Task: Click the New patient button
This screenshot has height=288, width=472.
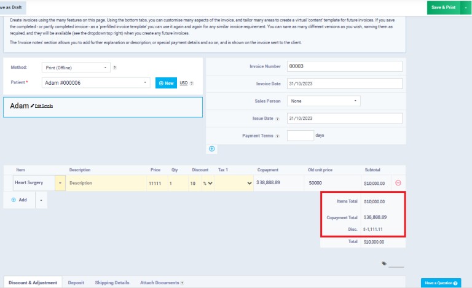Action: point(166,83)
